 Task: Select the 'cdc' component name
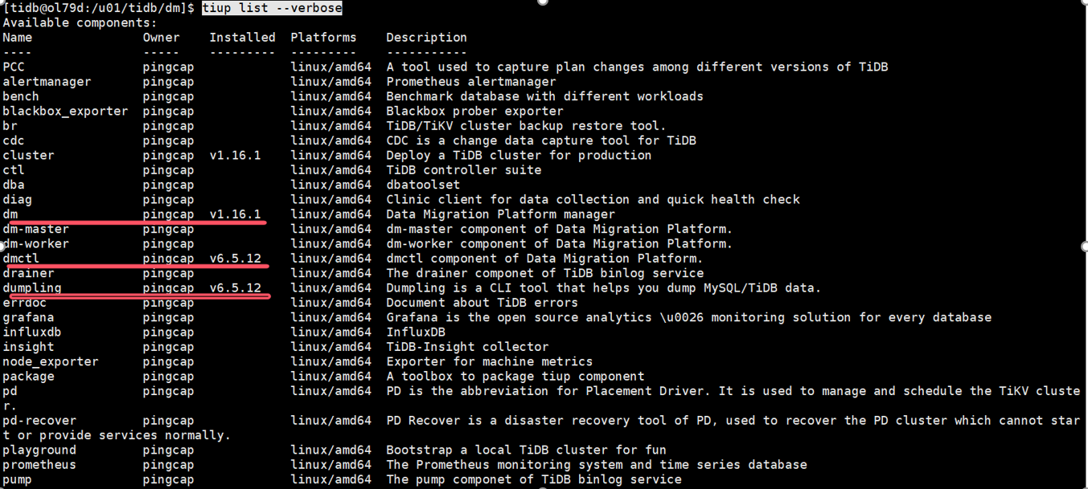pos(14,141)
